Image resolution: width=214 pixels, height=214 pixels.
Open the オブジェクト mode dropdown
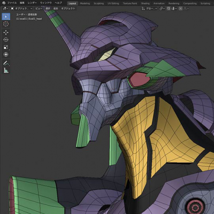pos(21,9)
